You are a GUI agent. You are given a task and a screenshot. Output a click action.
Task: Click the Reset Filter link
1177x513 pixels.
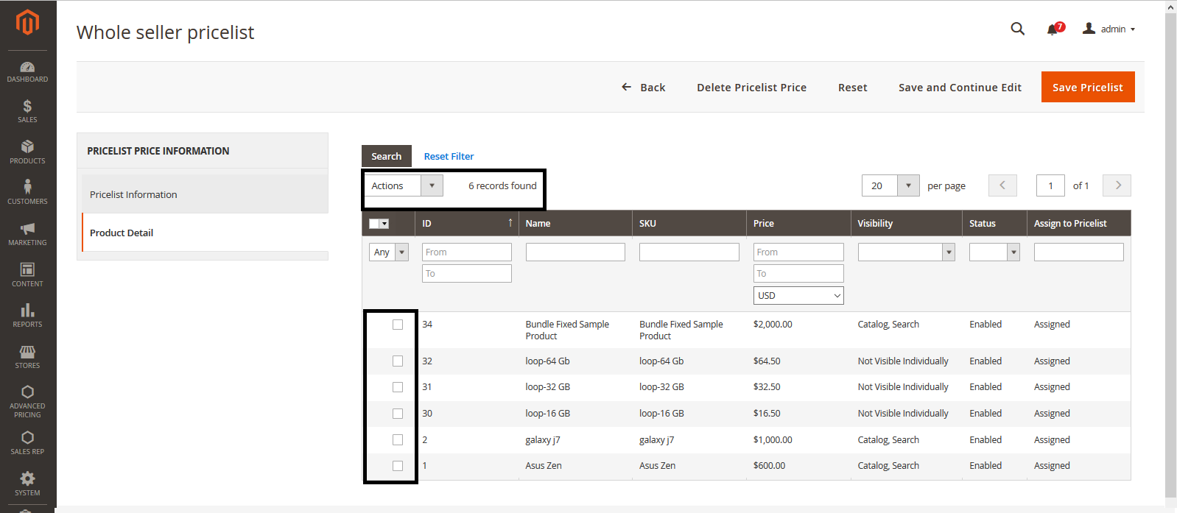click(449, 156)
